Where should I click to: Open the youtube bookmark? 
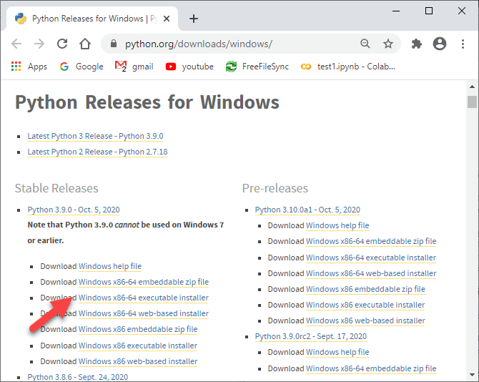189,67
